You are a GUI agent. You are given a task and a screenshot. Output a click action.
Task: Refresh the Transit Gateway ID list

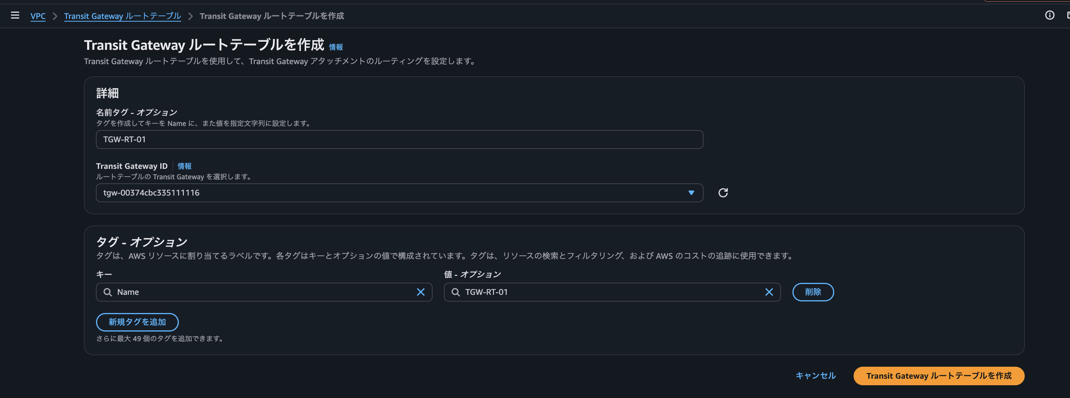tap(723, 192)
